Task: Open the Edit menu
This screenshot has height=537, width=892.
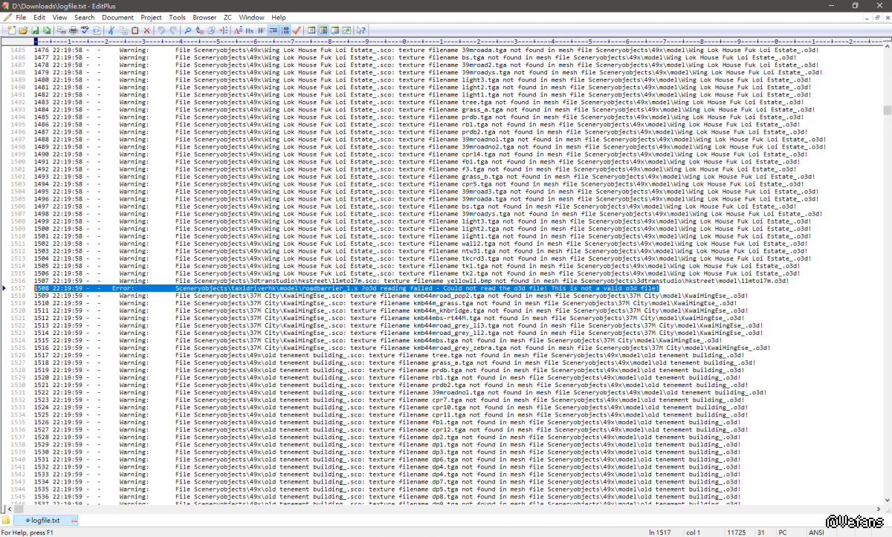Action: pos(39,17)
